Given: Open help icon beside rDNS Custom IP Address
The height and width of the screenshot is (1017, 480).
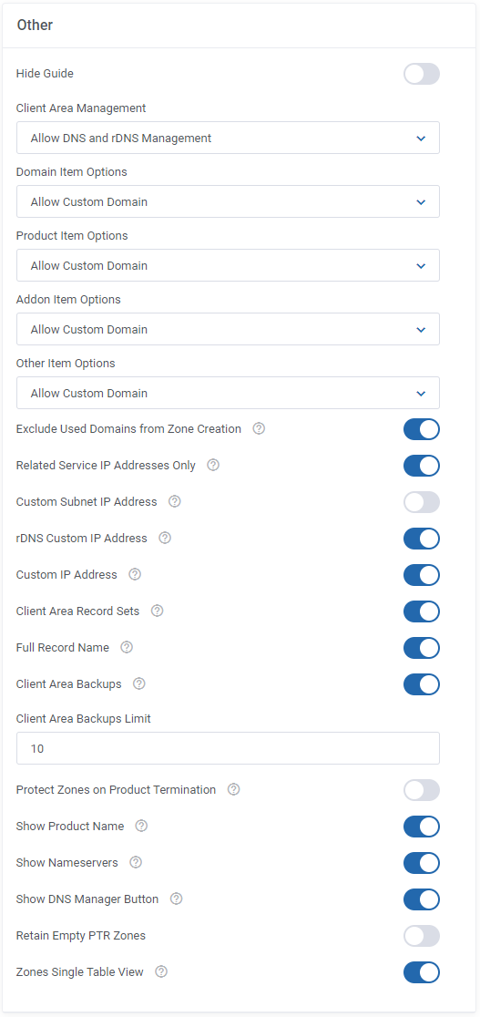Looking at the screenshot, I should pos(165,538).
